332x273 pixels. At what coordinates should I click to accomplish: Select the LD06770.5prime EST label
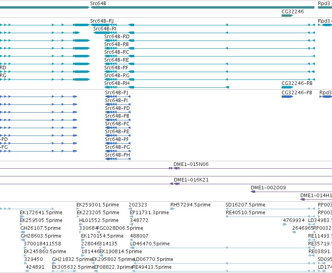(x=153, y=259)
